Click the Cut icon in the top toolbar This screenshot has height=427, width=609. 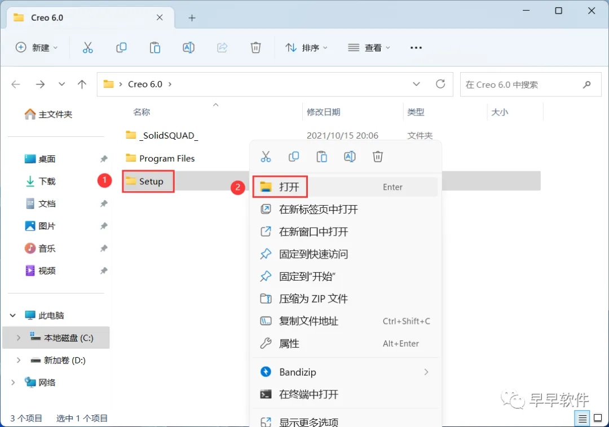(88, 48)
